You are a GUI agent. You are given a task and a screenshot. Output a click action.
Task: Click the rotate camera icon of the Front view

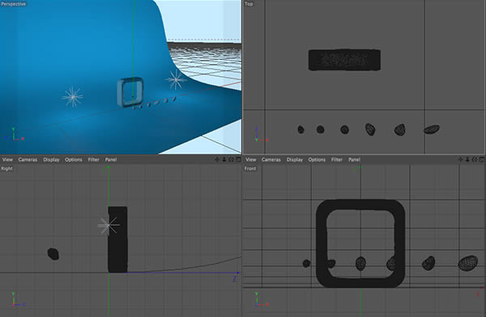(475, 159)
